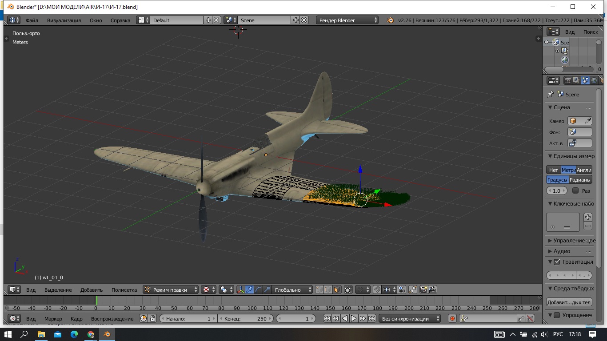Click the Конец frame field
Screen dimensions: 607x341
pos(245,318)
